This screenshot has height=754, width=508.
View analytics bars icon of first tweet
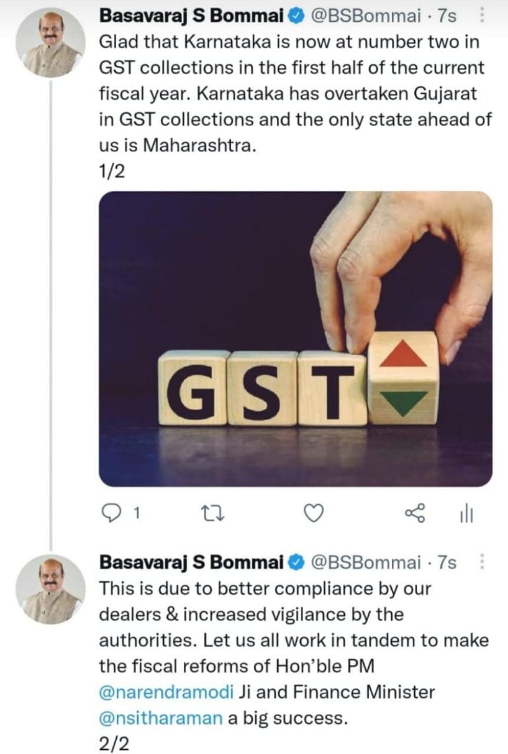pos(466,514)
